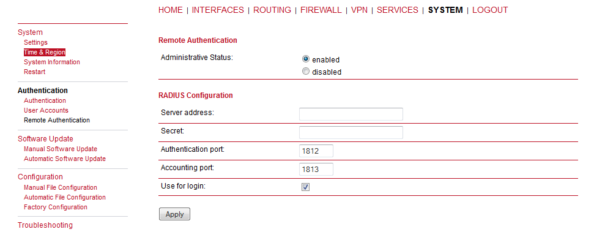Image resolution: width=594 pixels, height=232 pixels.
Task: Open Manual Software Update page
Action: tap(61, 149)
